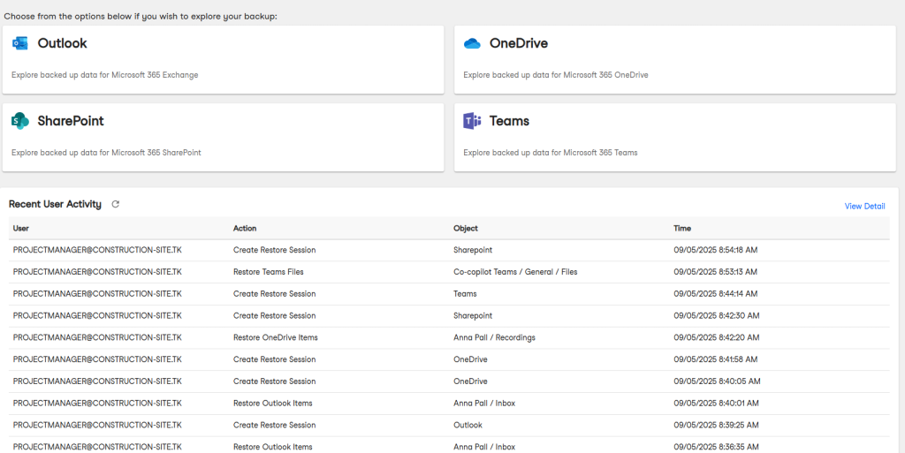Select Create Restore Session action at 8:54:18
Screen dimensions: 905x453
pyautogui.click(x=274, y=250)
